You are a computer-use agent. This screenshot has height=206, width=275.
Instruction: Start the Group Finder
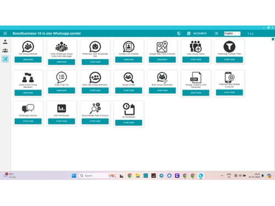tap(129, 91)
